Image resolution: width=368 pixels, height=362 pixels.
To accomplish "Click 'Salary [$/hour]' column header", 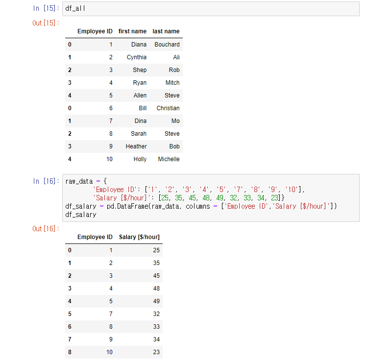I will pos(139,237).
